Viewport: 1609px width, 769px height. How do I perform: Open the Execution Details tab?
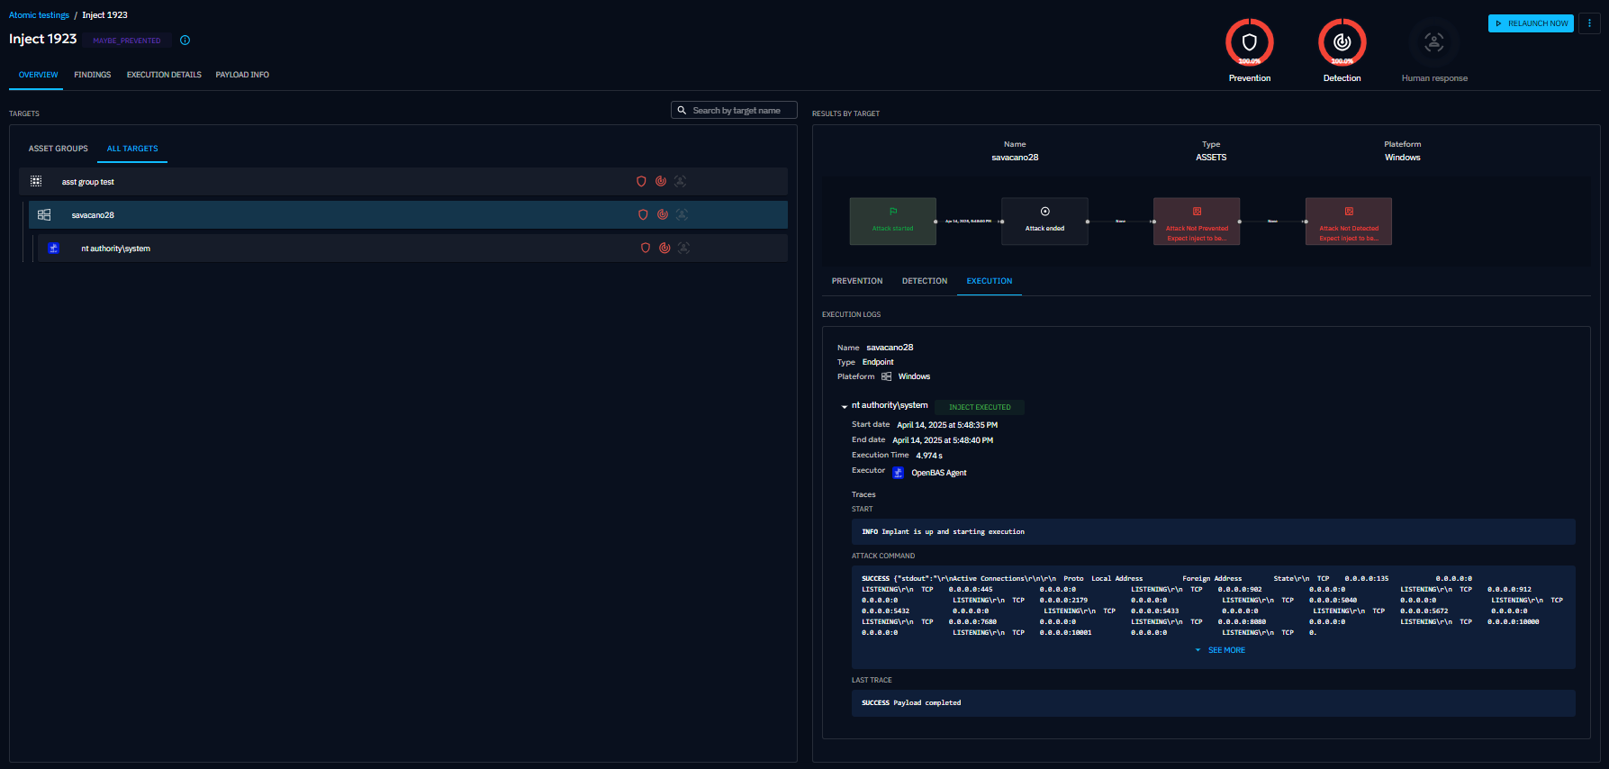tap(164, 75)
